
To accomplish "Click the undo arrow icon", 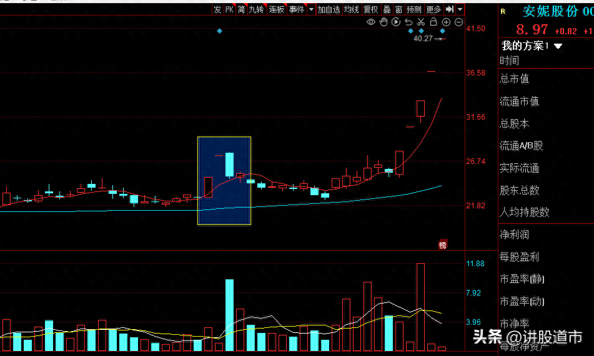I will 408,22.
